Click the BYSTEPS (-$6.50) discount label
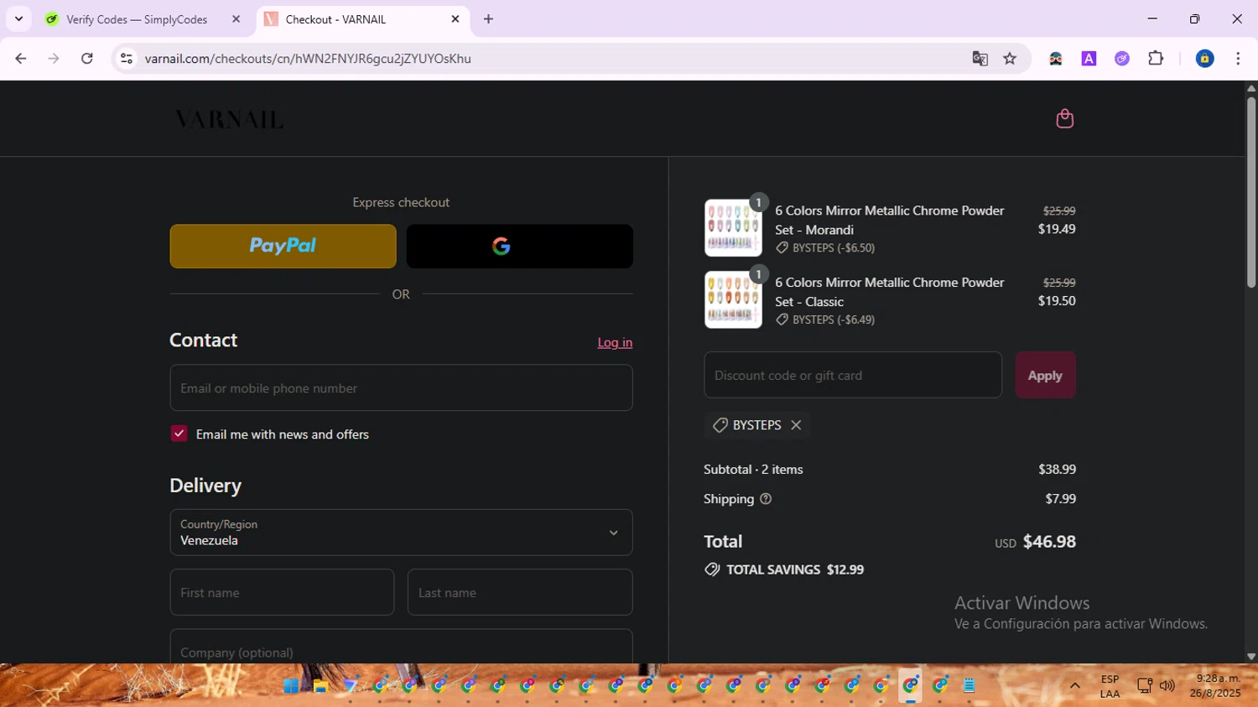Image resolution: width=1258 pixels, height=707 pixels. click(x=834, y=248)
